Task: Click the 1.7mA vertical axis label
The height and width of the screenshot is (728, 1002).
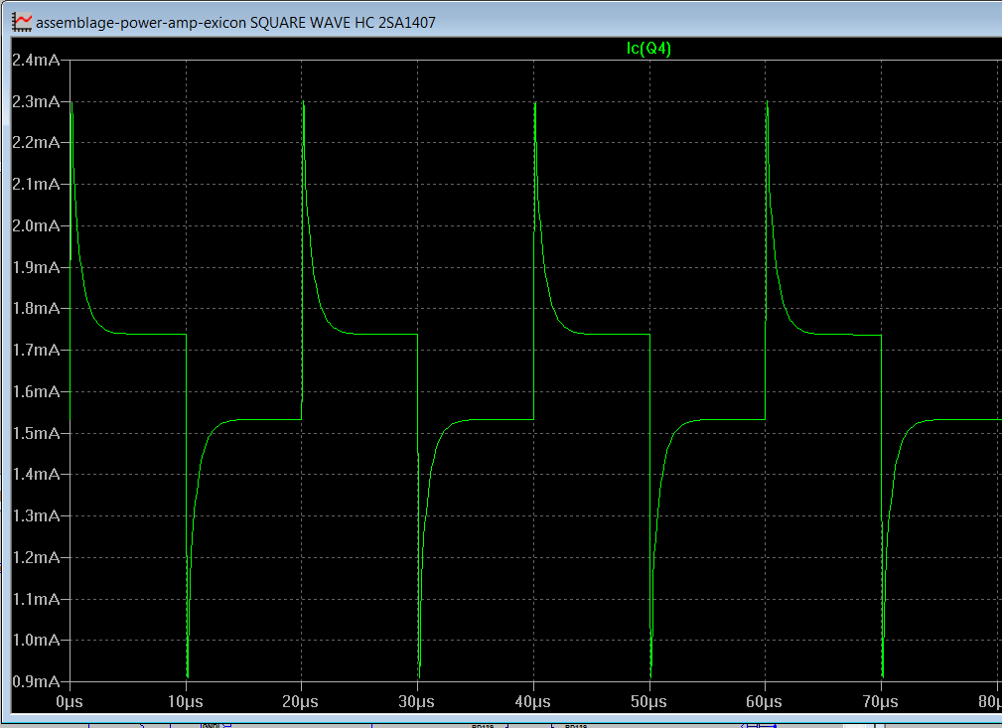Action: point(36,351)
